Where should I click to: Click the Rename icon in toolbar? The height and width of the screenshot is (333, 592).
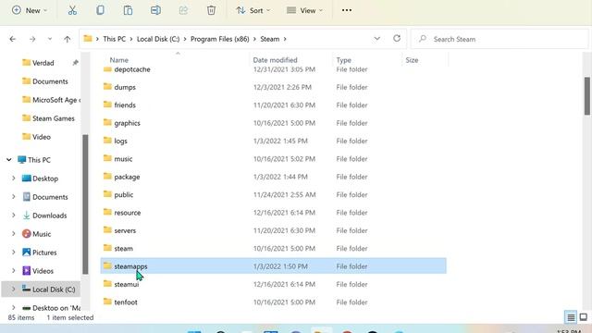click(x=155, y=10)
